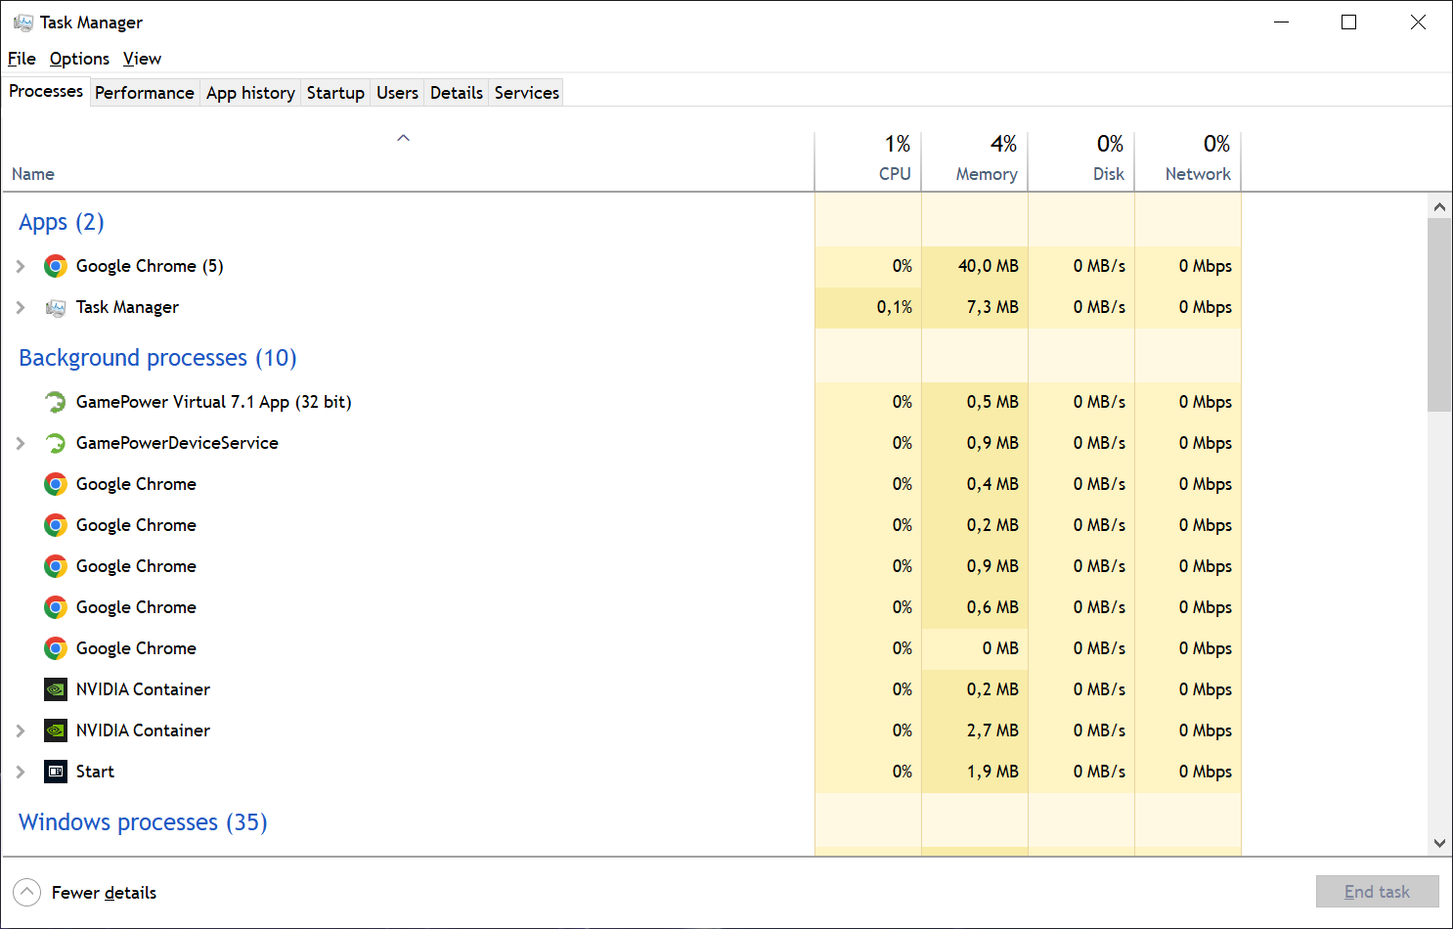
Task: Click the Chrome icon in the 0 MB memory row
Action: [x=56, y=648]
